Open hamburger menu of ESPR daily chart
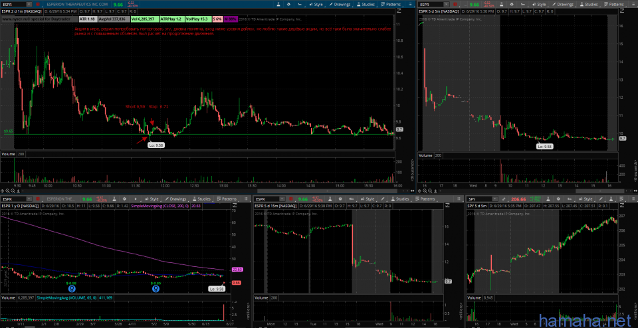Image resolution: width=638 pixels, height=328 pixels. pos(246,199)
